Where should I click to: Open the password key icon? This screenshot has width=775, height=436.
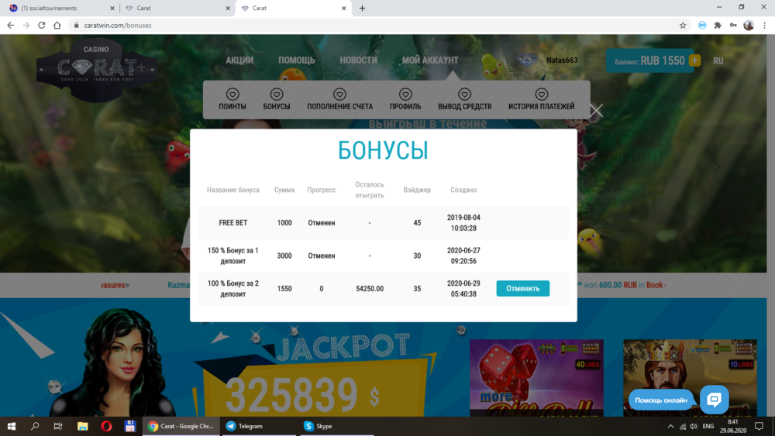733,26
